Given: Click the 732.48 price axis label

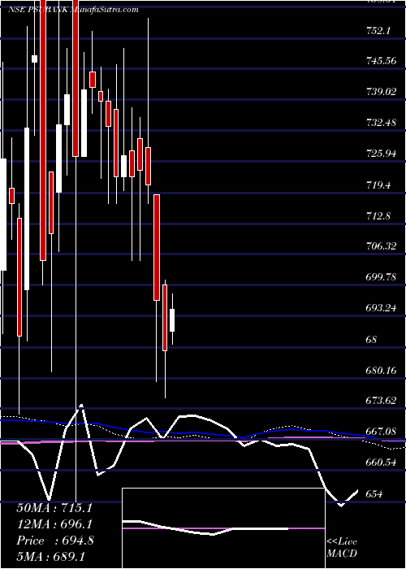Looking at the screenshot, I should tap(381, 123).
